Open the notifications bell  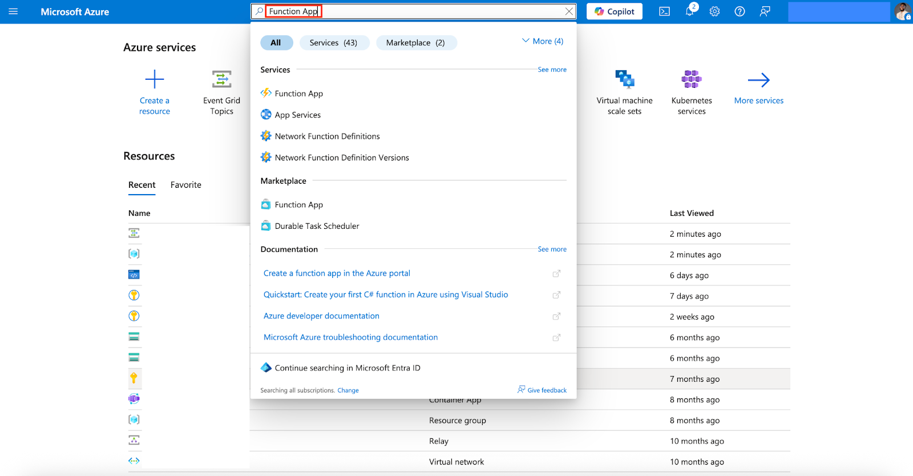[x=690, y=11]
